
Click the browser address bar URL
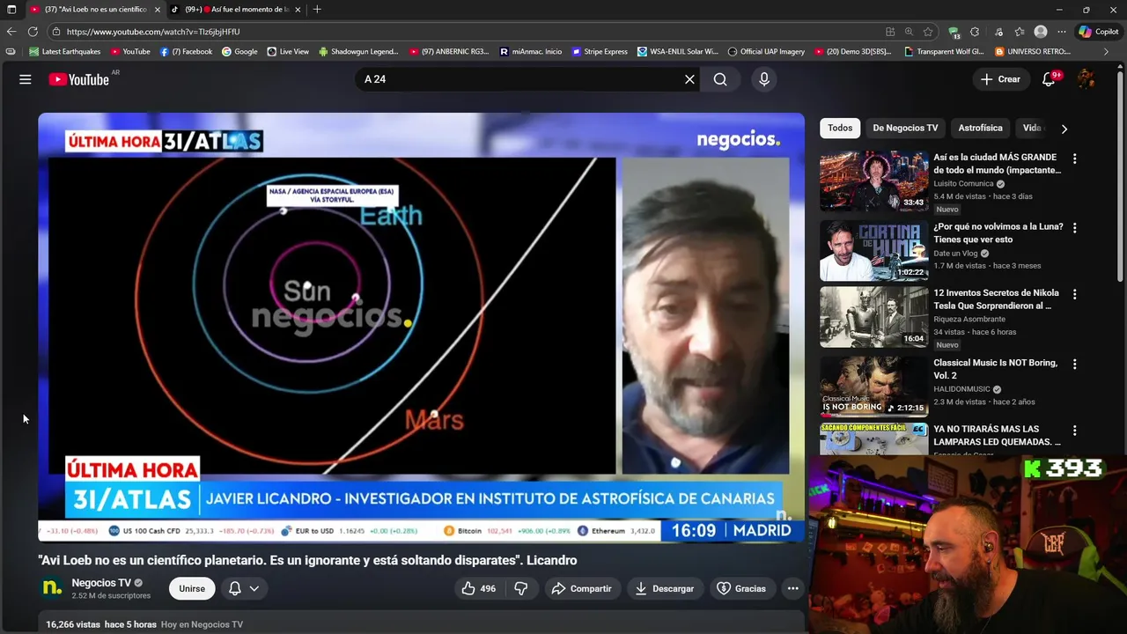[153, 31]
